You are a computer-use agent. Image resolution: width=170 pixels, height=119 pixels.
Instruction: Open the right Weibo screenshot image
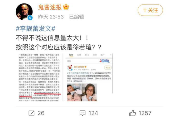[89, 77]
